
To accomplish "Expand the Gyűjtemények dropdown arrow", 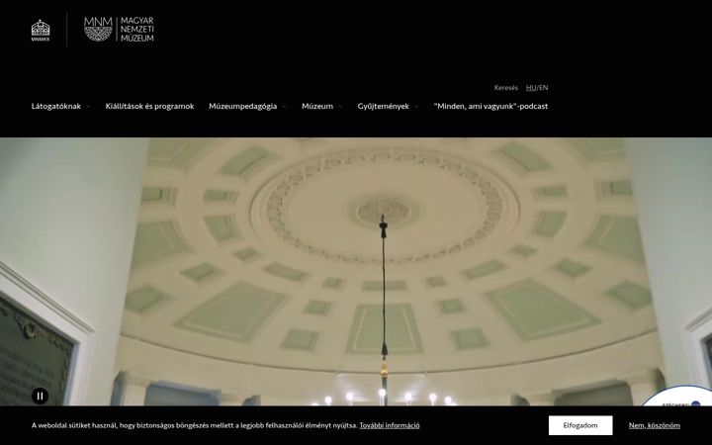I will (x=416, y=107).
